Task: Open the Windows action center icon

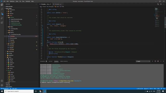Action: click(163, 91)
